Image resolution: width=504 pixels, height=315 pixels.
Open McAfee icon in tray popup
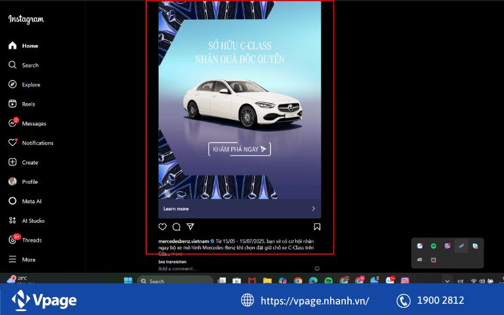[434, 260]
